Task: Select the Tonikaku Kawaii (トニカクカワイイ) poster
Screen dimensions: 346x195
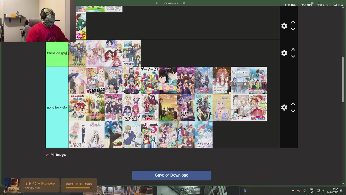Action: tap(204, 135)
